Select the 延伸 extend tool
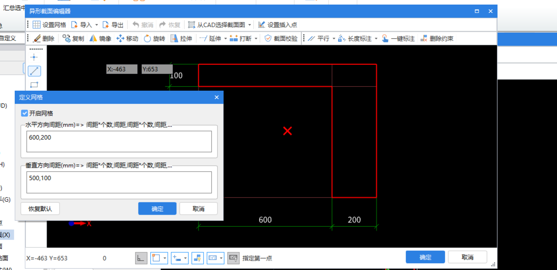Screen dimensions: 557x270 pyautogui.click(x=210, y=38)
